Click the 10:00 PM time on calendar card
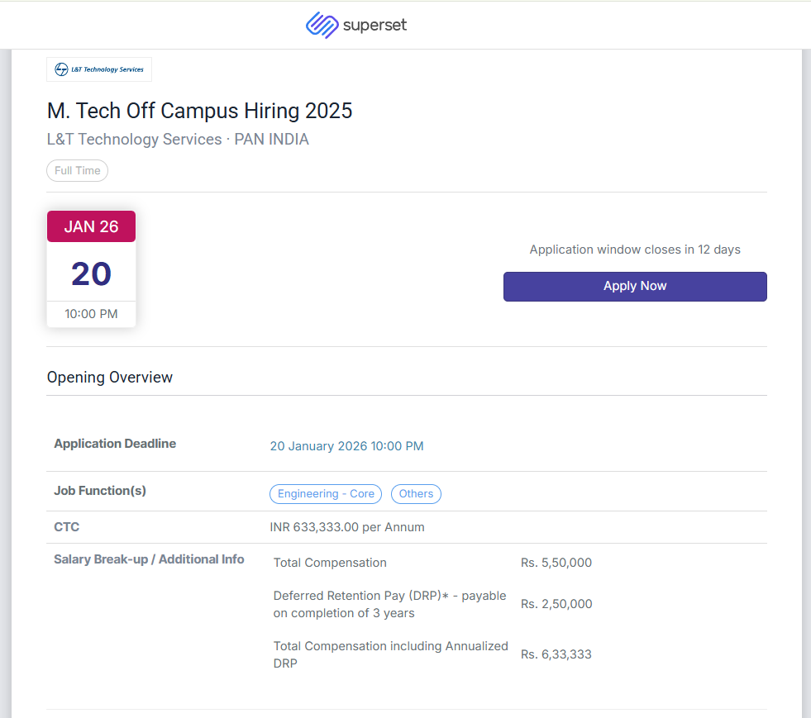 coord(91,314)
